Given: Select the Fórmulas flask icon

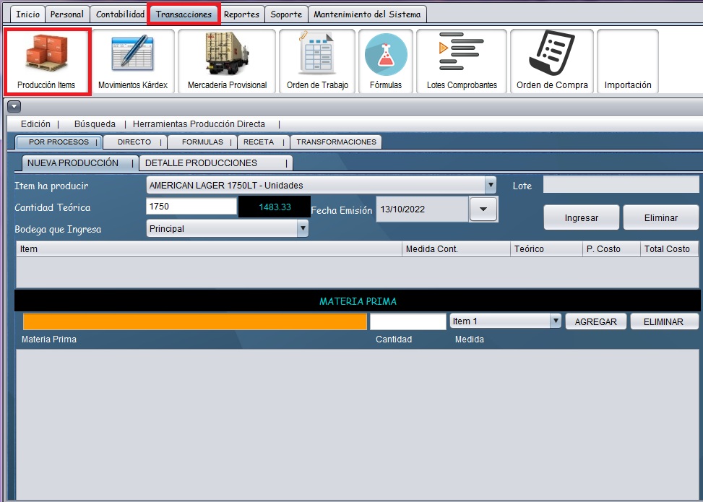Looking at the screenshot, I should [386, 61].
